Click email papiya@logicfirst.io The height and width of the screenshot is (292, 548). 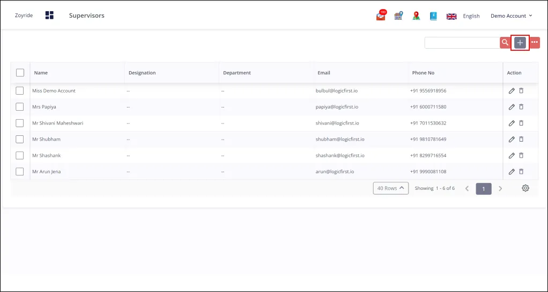pos(337,107)
